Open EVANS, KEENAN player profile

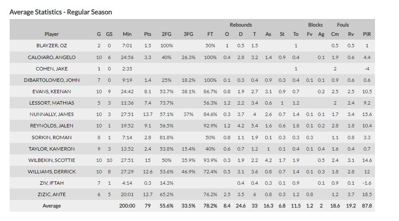click(51, 92)
